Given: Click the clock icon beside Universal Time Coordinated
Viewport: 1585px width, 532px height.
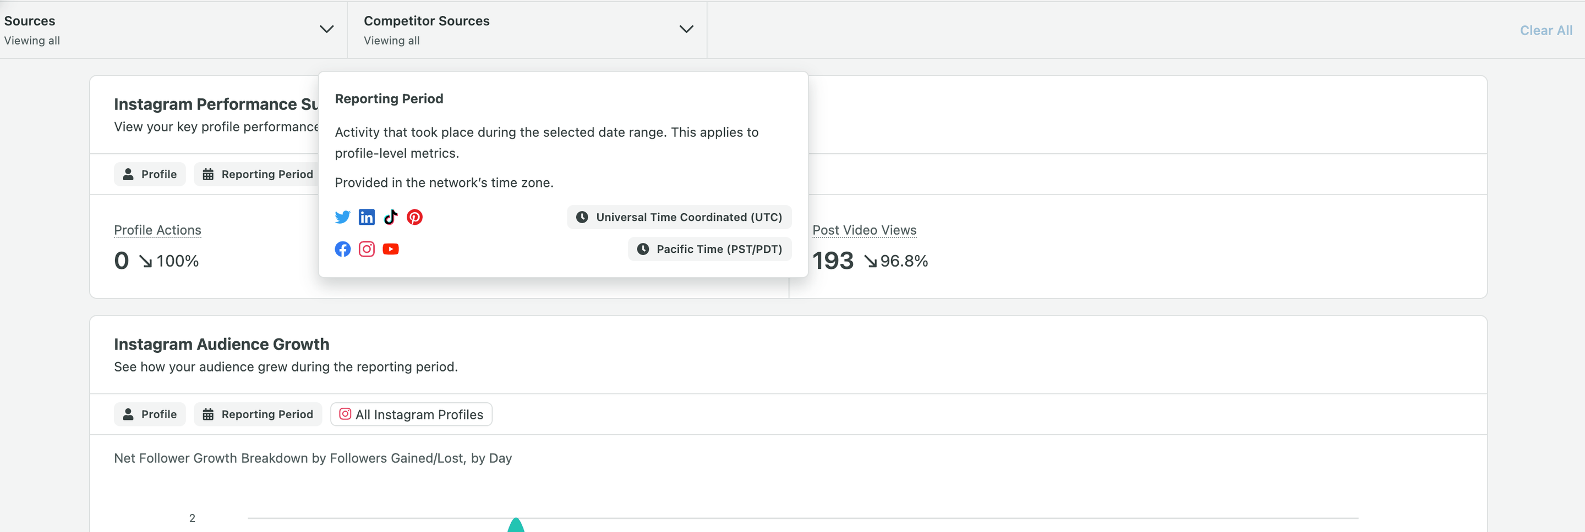Looking at the screenshot, I should tap(582, 217).
